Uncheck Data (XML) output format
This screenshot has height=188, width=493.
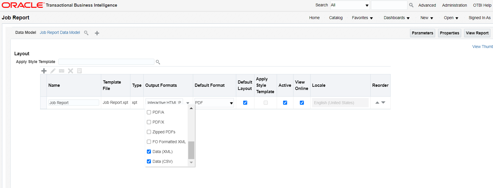149,152
